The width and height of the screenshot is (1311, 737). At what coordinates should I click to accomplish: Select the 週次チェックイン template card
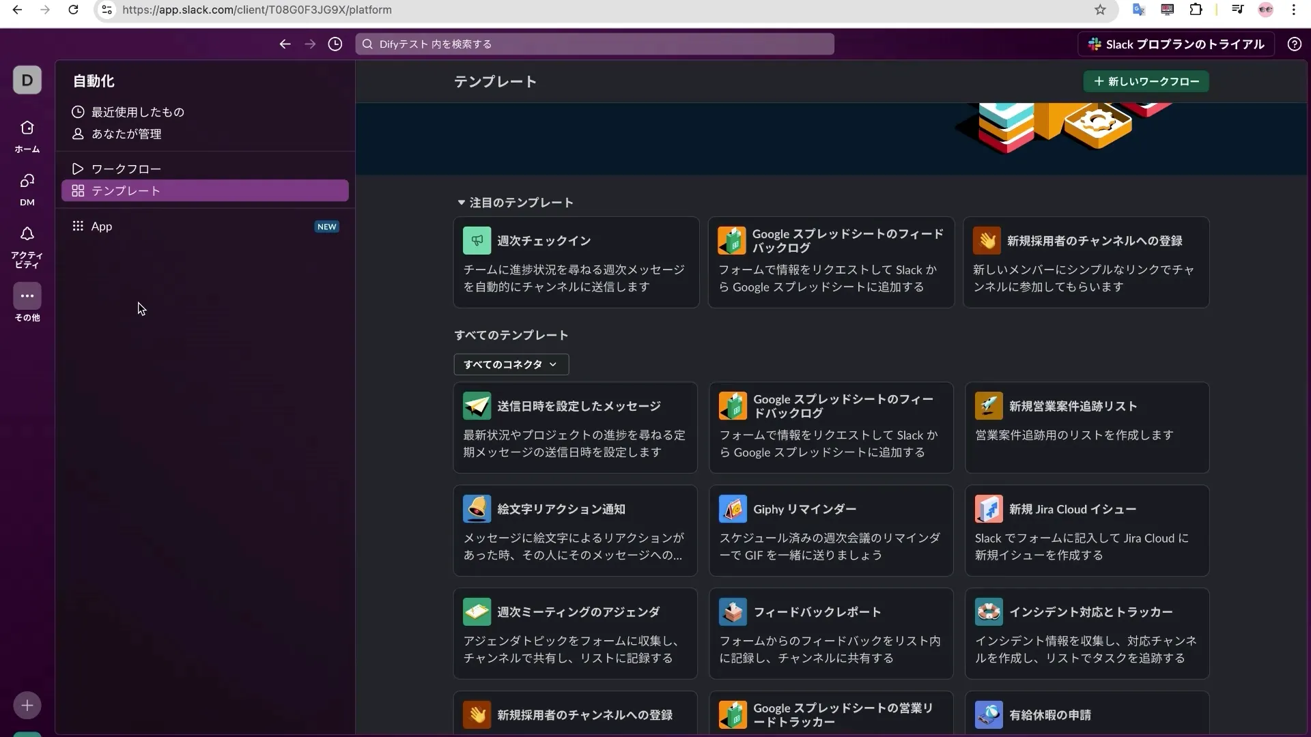pyautogui.click(x=576, y=263)
